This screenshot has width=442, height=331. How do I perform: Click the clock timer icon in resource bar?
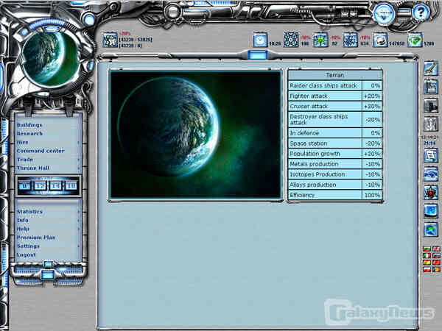click(260, 40)
